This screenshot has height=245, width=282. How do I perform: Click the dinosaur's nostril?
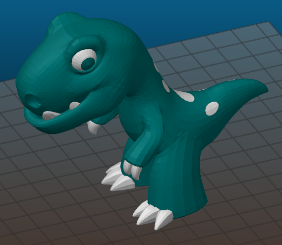(33, 101)
